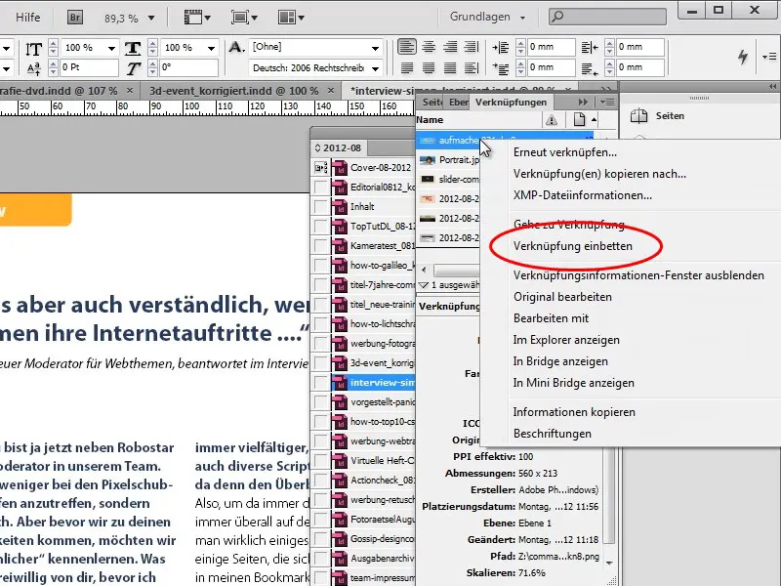Open the screen mode dropdown
The width and height of the screenshot is (781, 586).
pos(244,18)
